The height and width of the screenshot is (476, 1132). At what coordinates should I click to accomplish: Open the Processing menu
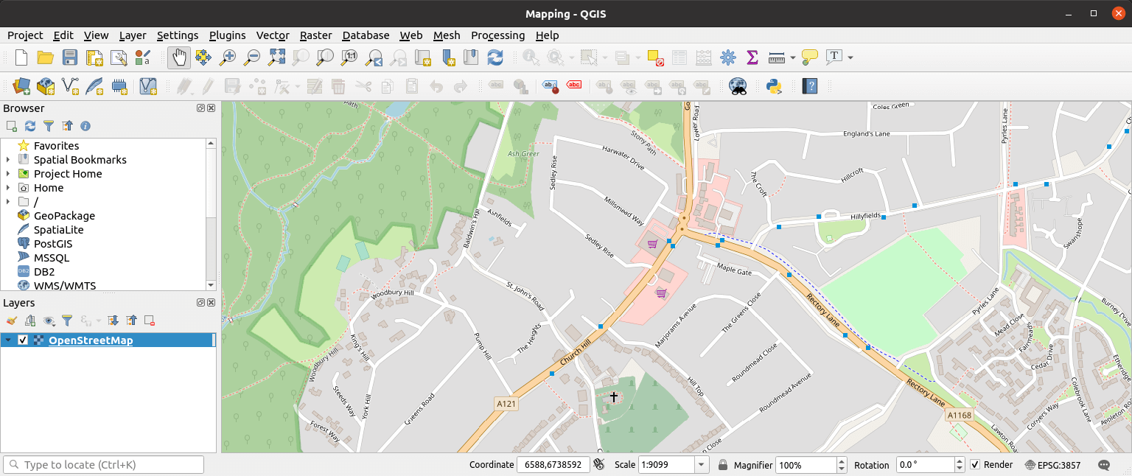pyautogui.click(x=497, y=35)
